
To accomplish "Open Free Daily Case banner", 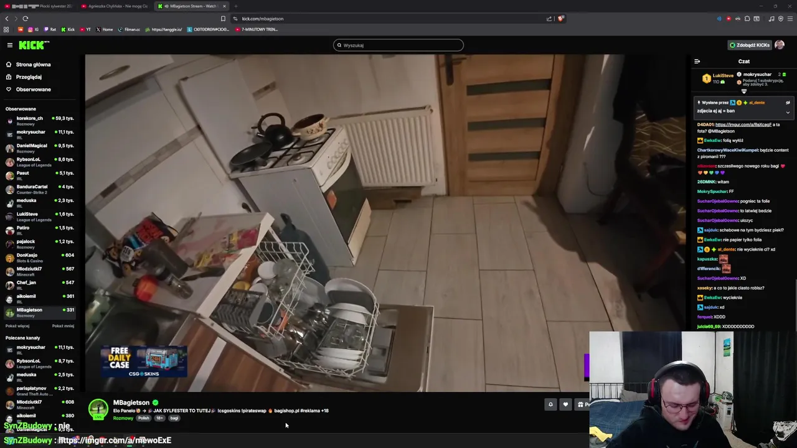I will tap(144, 362).
